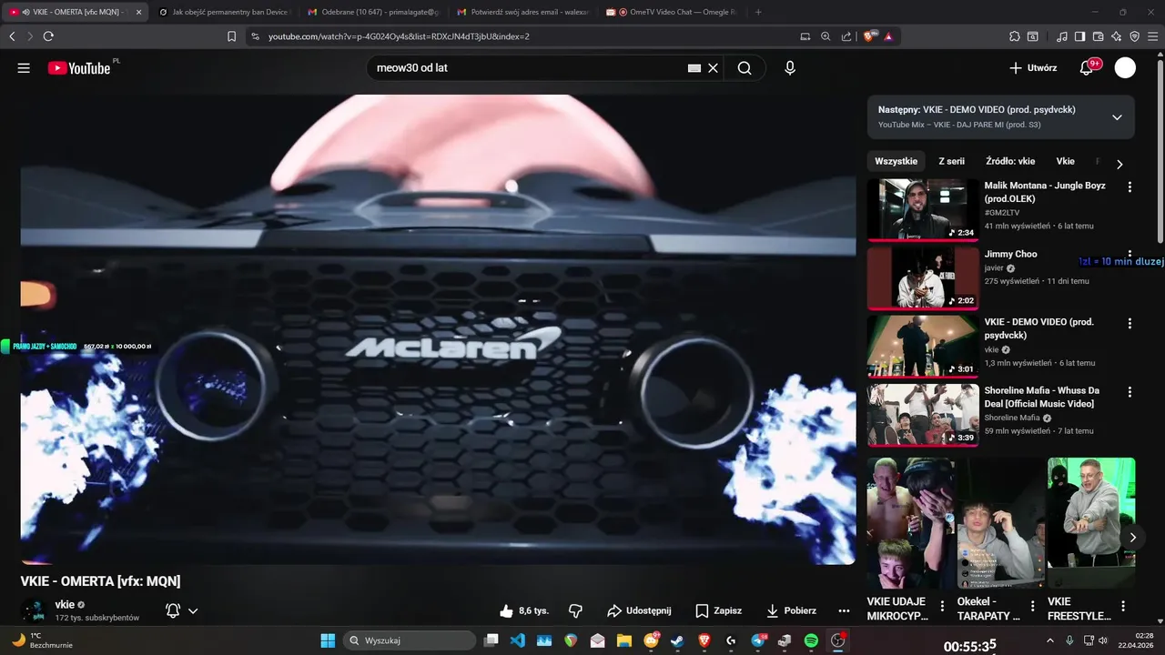Bookmark this page icon in address bar

(231, 36)
